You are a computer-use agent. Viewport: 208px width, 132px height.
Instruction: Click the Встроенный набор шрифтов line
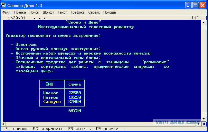click(83, 53)
